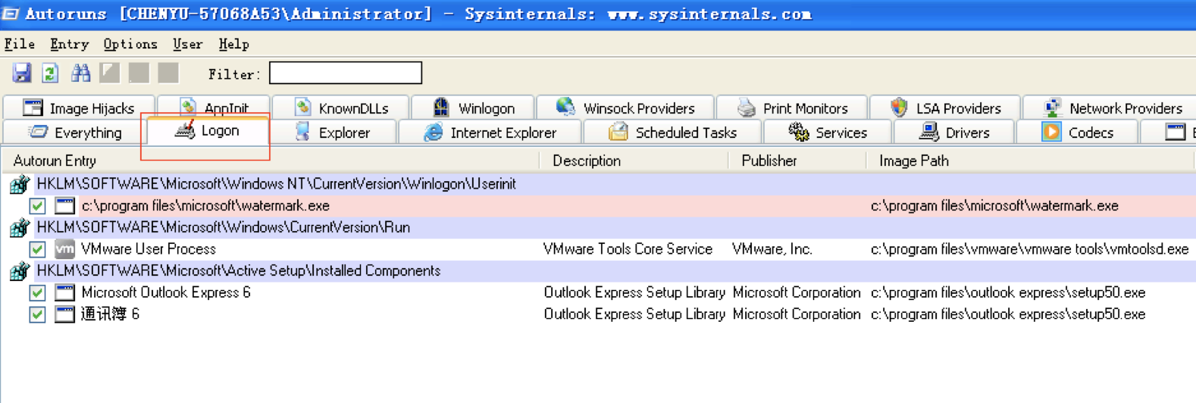This screenshot has height=403, width=1196.
Task: Click the CurrentVersion\Run registry key icon
Action: pos(20,227)
